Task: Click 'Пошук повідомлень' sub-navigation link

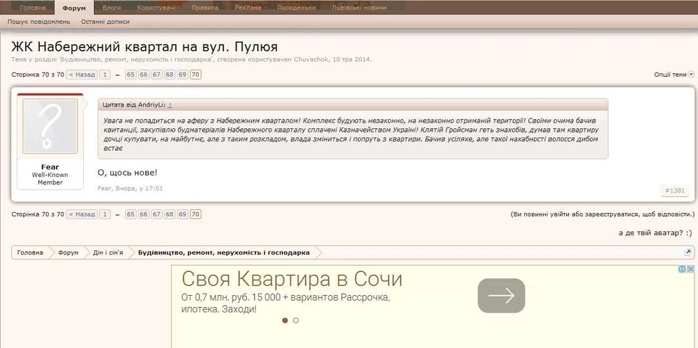Action: [39, 22]
